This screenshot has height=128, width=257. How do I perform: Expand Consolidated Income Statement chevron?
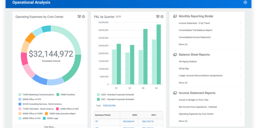[x=240, y=37]
